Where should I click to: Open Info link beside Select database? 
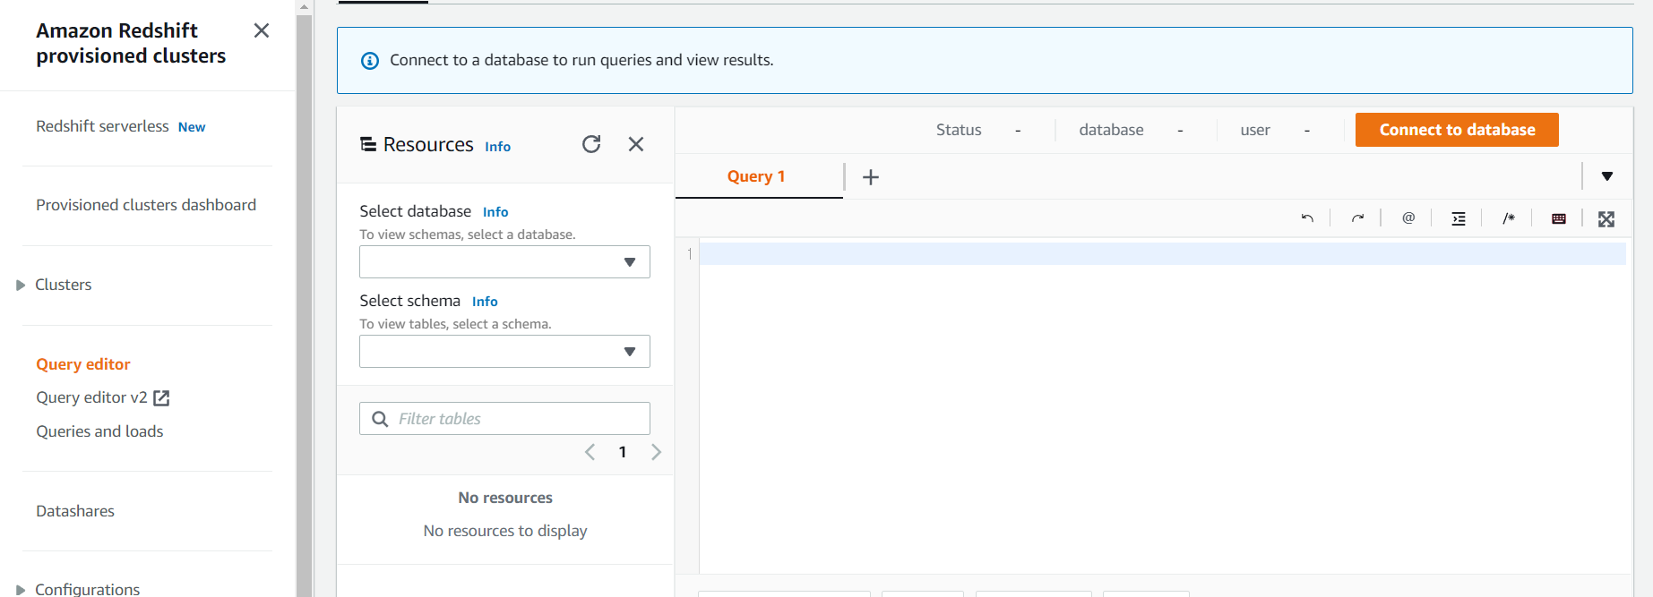click(x=495, y=212)
